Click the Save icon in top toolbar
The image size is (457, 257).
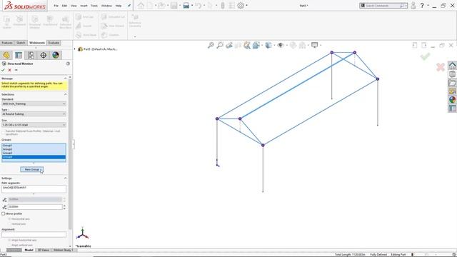174,6
